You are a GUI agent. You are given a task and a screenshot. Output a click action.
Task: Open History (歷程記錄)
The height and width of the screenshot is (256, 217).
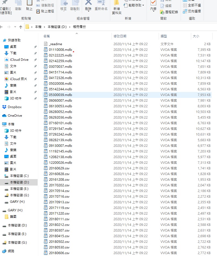tap(169, 12)
